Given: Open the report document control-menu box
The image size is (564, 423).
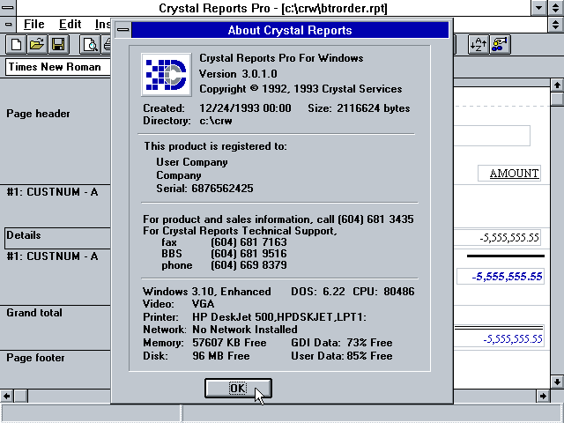Looking at the screenshot, I should pos(8,25).
